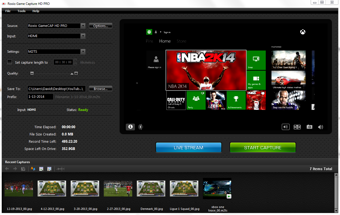The height and width of the screenshot is (215, 340).
Task: Open the A-Z sort options
Action: [33, 169]
